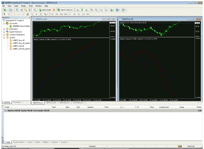Image resolution: width=204 pixels, height=149 pixels.
Task: Close the Navigator panel
Action: click(x=29, y=17)
